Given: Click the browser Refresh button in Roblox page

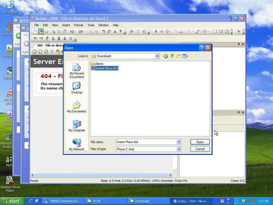Looking at the screenshot, I should (52, 52).
